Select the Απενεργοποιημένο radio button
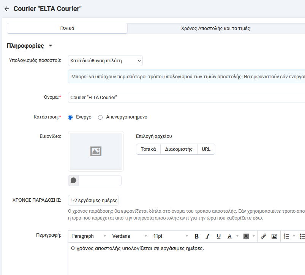Screen dimensions: 305x275 [100, 117]
